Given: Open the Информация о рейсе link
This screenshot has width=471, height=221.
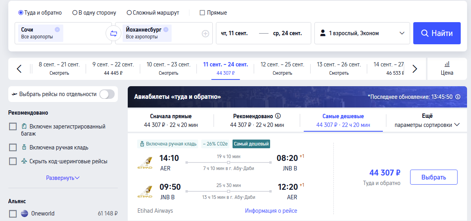Looking at the screenshot, I should 271,211.
